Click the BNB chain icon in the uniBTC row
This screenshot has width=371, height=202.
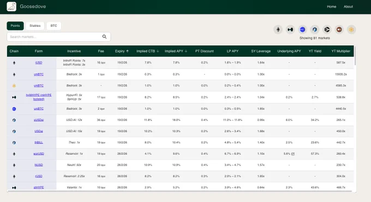14,86
